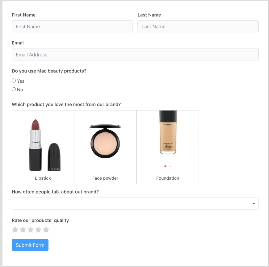This screenshot has height=267, width=269.
Task: Select the No radio button
Action: point(14,89)
